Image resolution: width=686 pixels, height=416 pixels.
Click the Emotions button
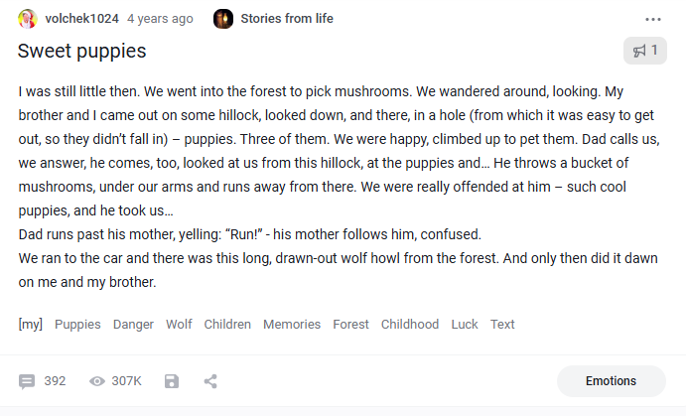coord(612,381)
